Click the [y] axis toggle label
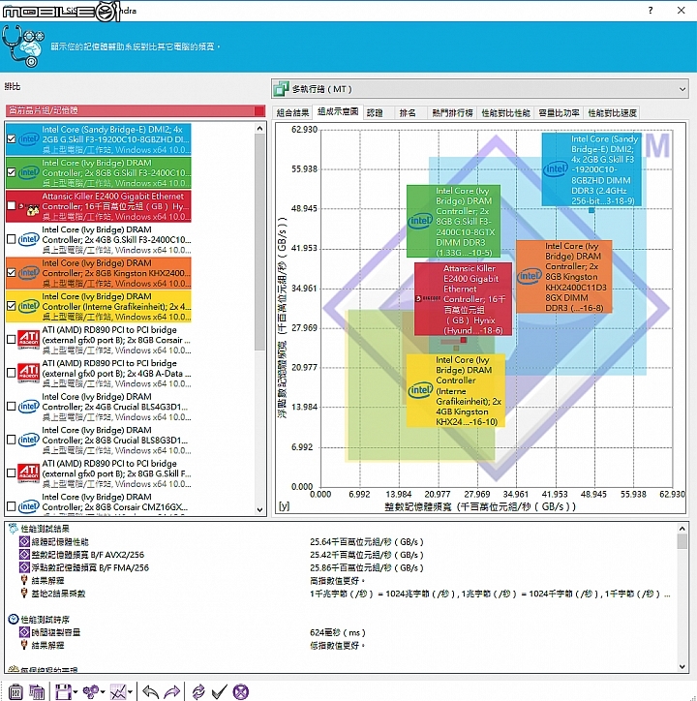 (284, 506)
